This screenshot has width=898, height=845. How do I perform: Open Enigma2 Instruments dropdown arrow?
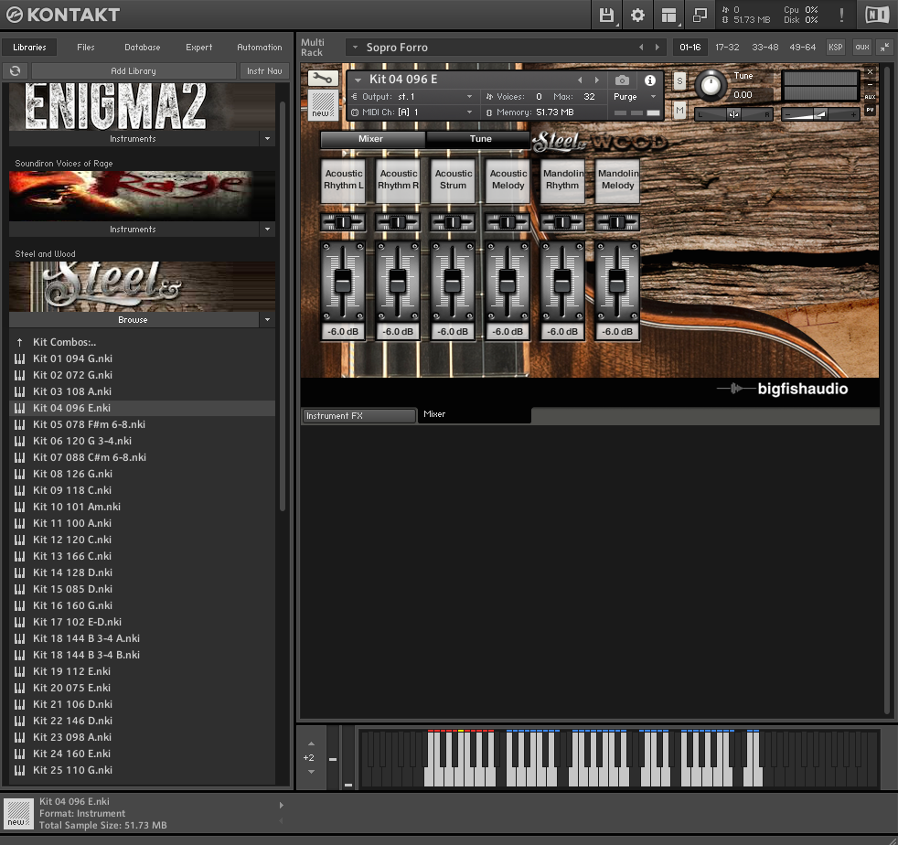267,139
